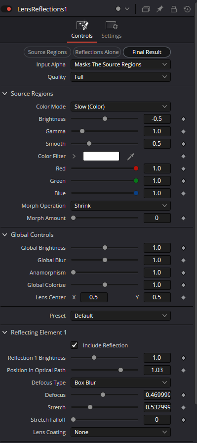Adjust the Brightness slider
The image size is (197, 443).
[105, 119]
